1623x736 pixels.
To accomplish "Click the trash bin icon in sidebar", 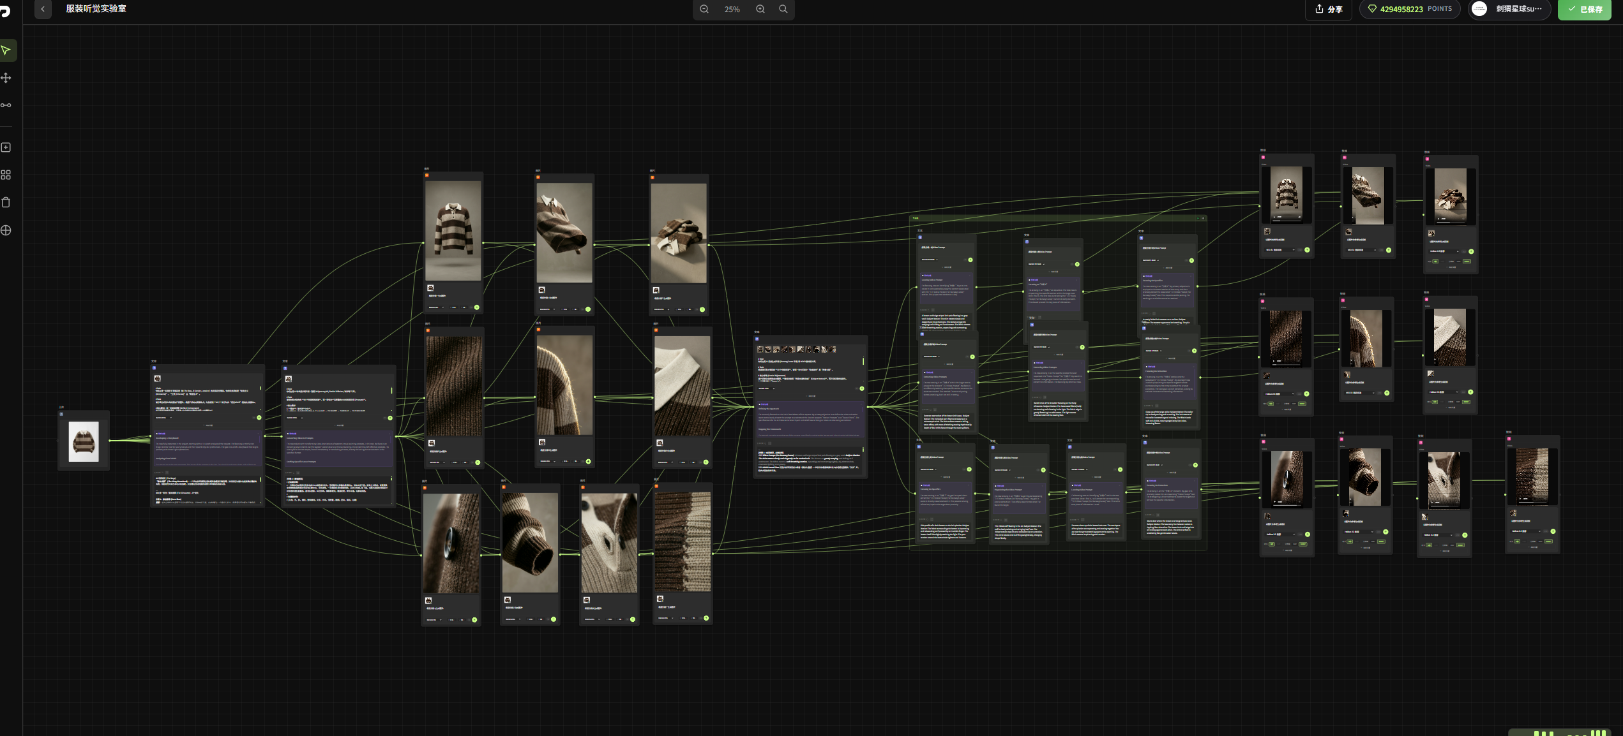I will [x=6, y=202].
